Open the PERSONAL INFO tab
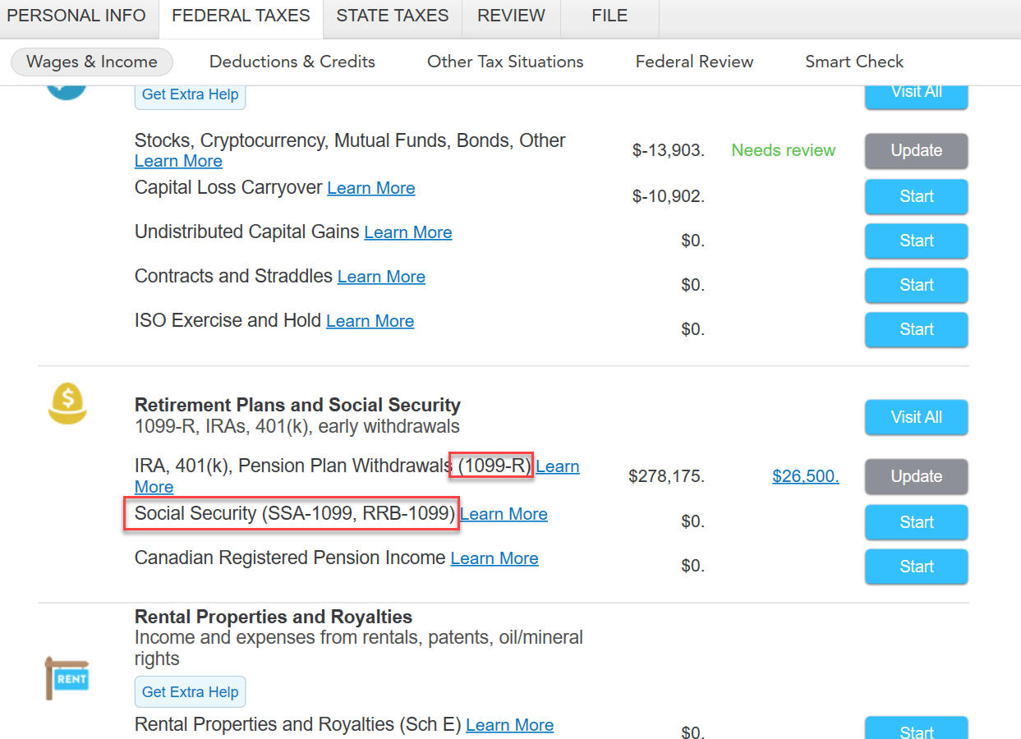The height and width of the screenshot is (739, 1021). point(76,16)
